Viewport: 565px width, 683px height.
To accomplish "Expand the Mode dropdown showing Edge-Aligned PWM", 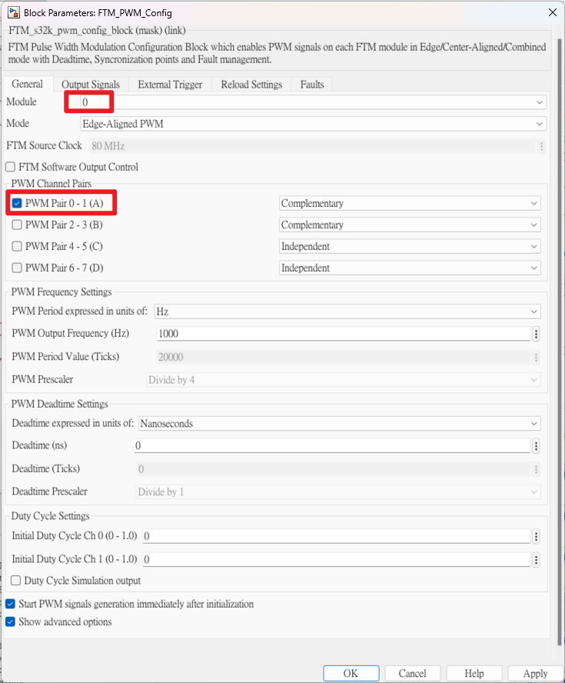I will tap(540, 124).
